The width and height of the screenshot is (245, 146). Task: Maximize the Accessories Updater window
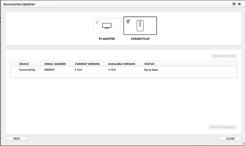coord(234,4)
